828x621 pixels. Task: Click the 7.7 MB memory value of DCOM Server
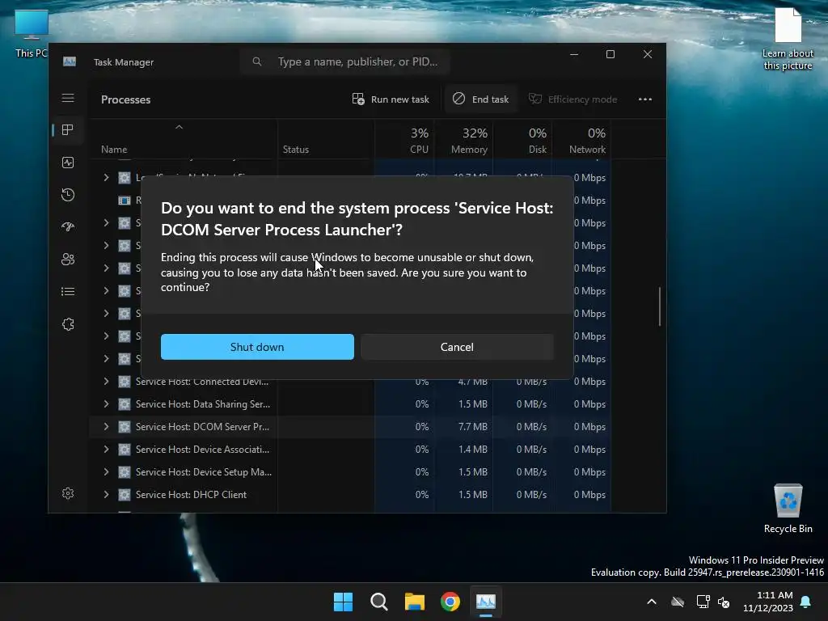tap(472, 427)
